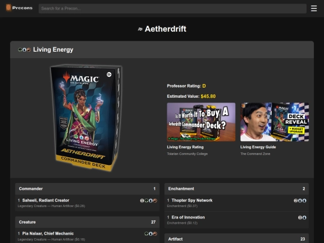Click Era of Innovation Enchantment ($0.12) text
Screen dimensions: 324x243
[182, 223]
